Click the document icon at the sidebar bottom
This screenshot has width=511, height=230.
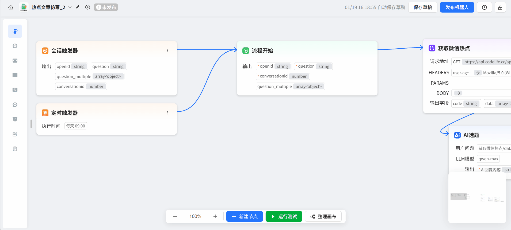(x=15, y=149)
